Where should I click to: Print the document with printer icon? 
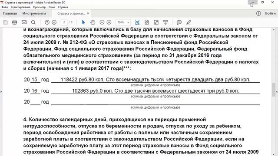(x=14, y=22)
